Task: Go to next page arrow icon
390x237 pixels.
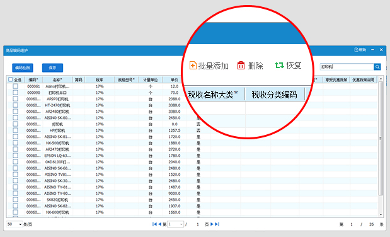Action: pos(212,224)
